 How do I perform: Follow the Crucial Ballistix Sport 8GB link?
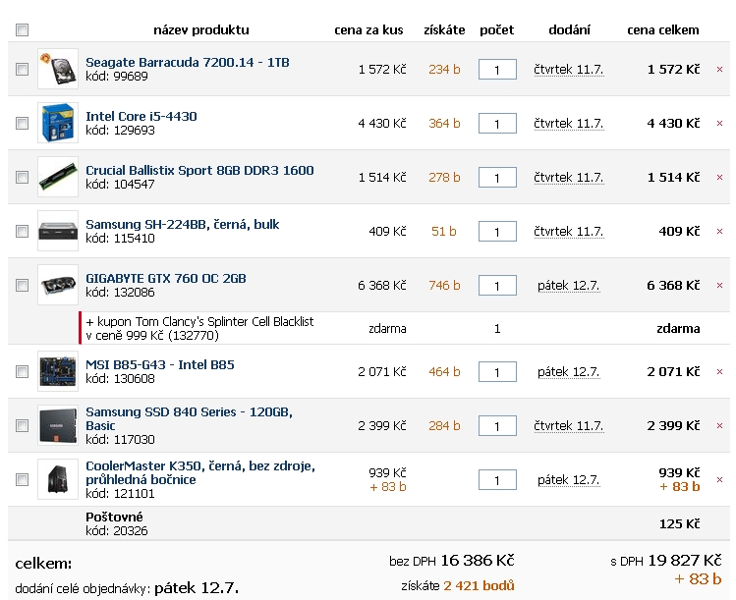coord(199,170)
